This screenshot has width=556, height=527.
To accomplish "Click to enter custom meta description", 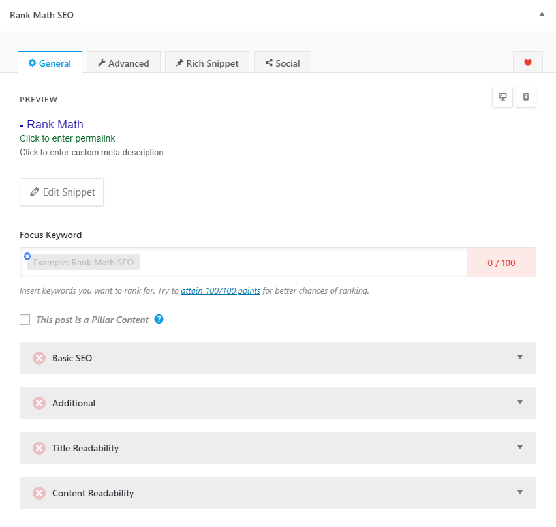I will point(91,153).
